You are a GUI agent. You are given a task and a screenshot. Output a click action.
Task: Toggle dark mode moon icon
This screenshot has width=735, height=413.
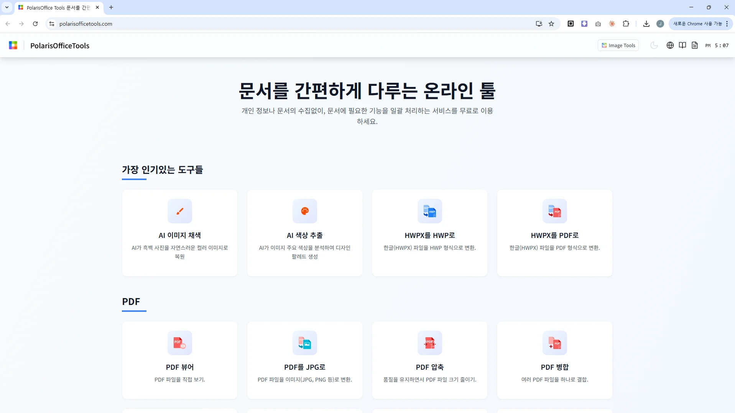point(654,45)
